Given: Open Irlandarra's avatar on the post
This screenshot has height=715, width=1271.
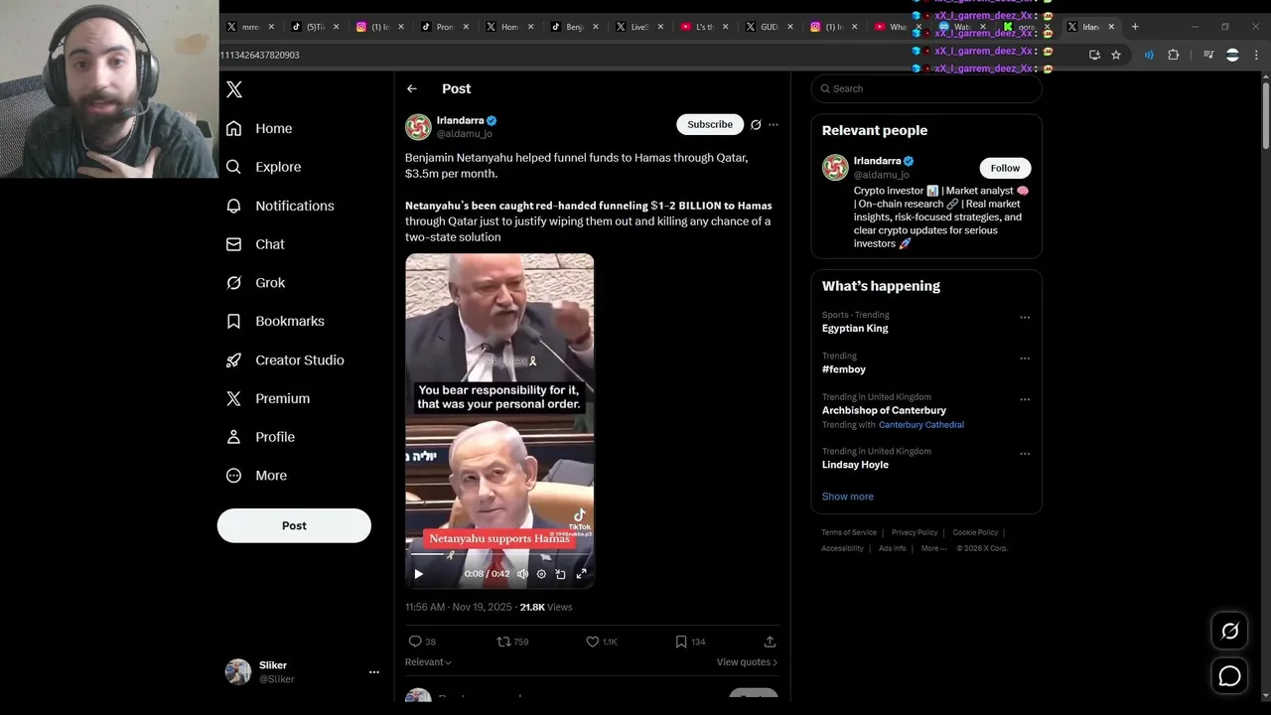Looking at the screenshot, I should (x=418, y=127).
